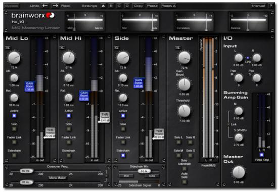This screenshot has width=278, height=192.
Task: Click the Redo right arrow icon
Action: click(x=56, y=6)
